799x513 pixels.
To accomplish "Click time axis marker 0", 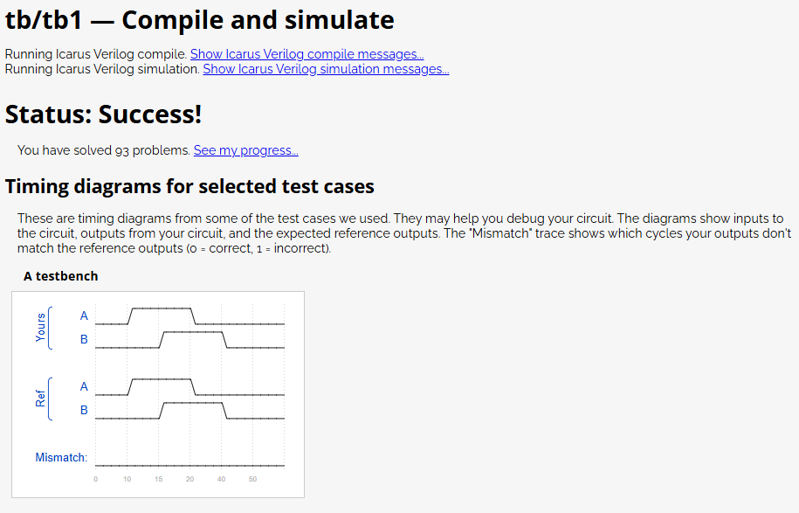I will [x=95, y=479].
